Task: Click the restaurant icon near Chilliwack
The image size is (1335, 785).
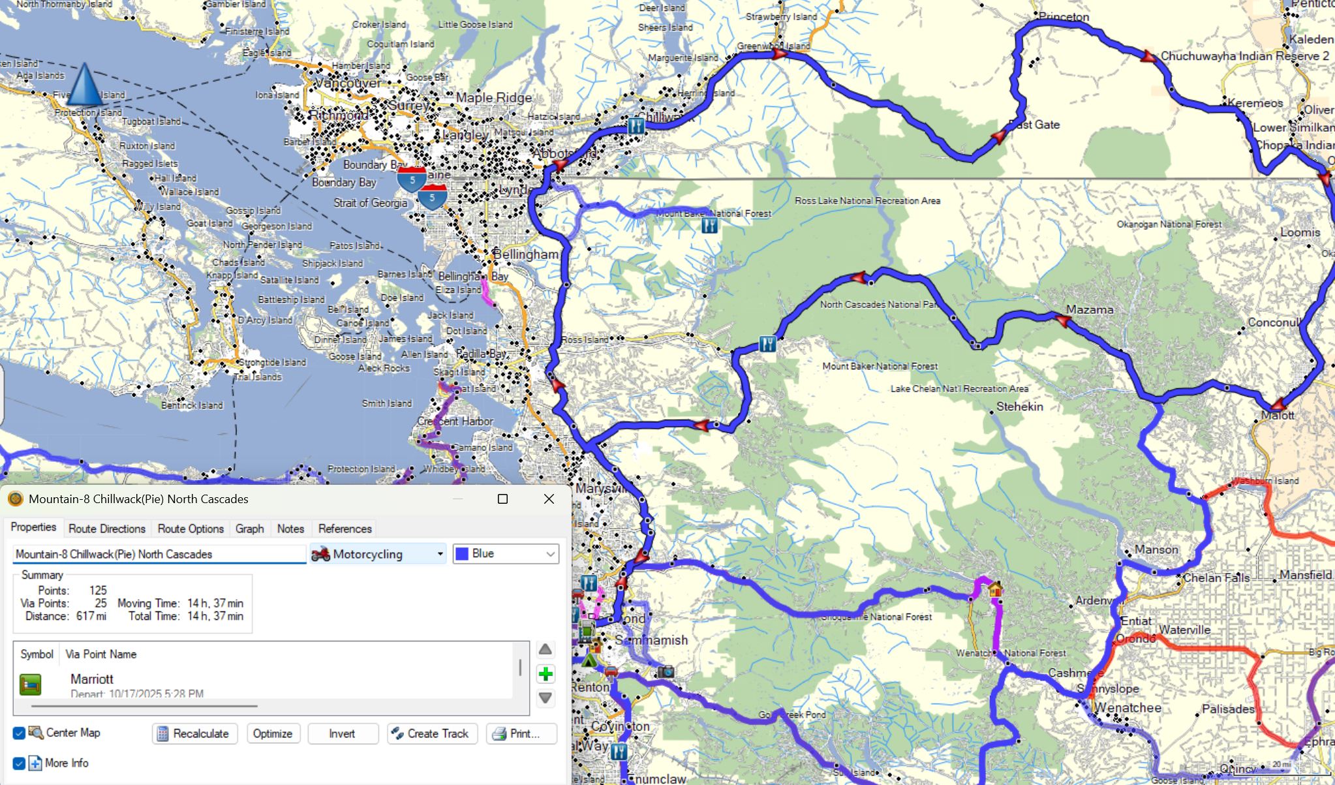Action: pos(636,125)
